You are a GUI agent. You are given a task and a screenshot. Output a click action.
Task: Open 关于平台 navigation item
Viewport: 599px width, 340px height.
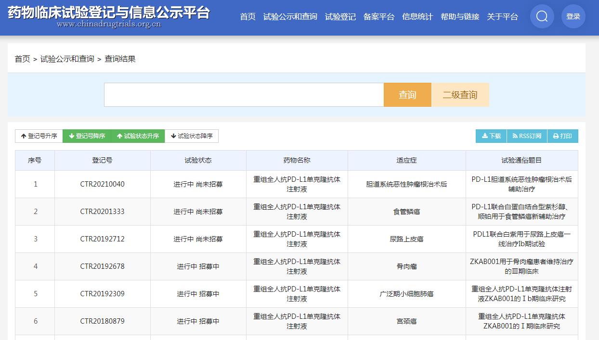(502, 17)
